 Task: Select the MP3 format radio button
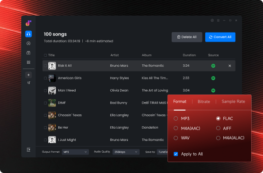click(x=176, y=119)
